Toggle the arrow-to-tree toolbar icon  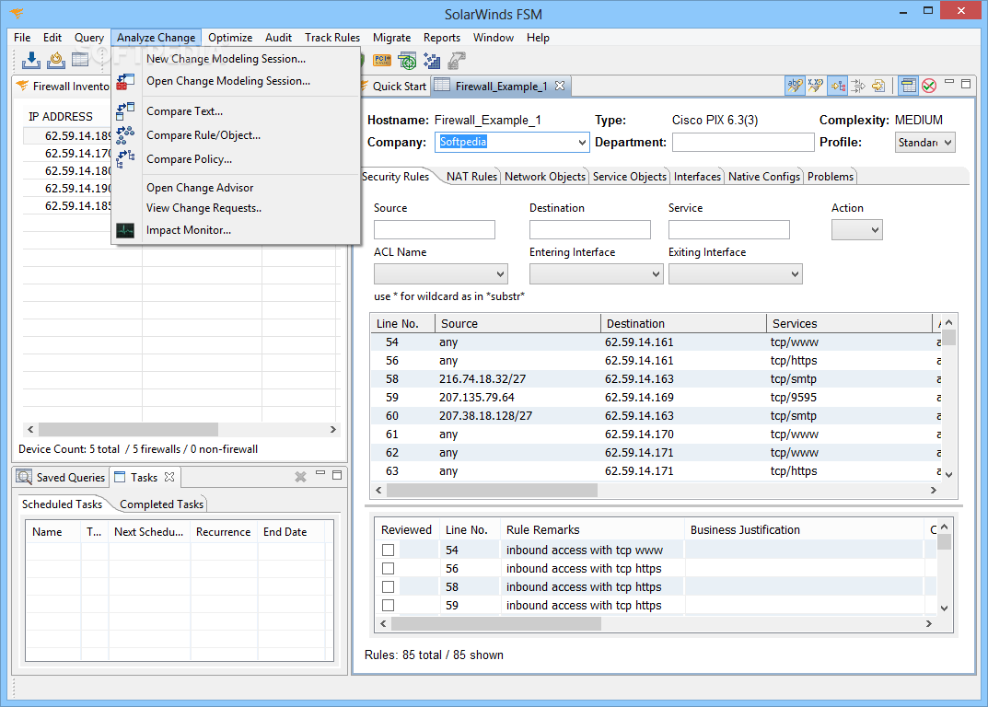tap(837, 86)
